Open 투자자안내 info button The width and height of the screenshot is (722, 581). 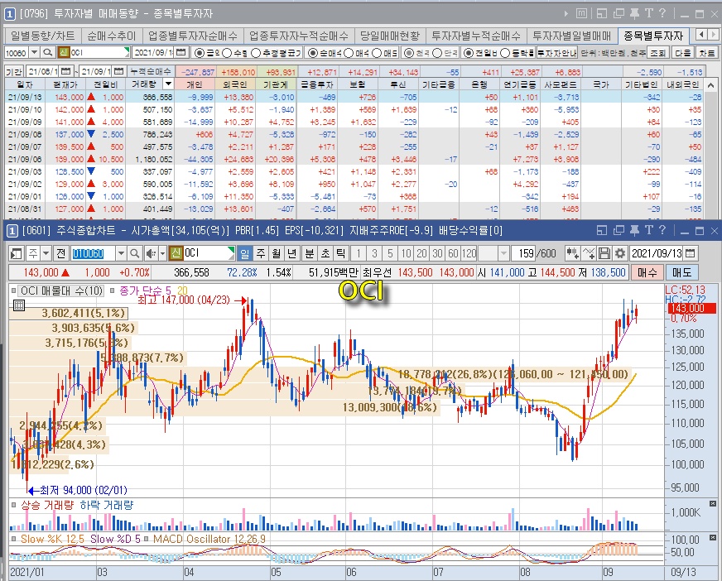point(556,53)
